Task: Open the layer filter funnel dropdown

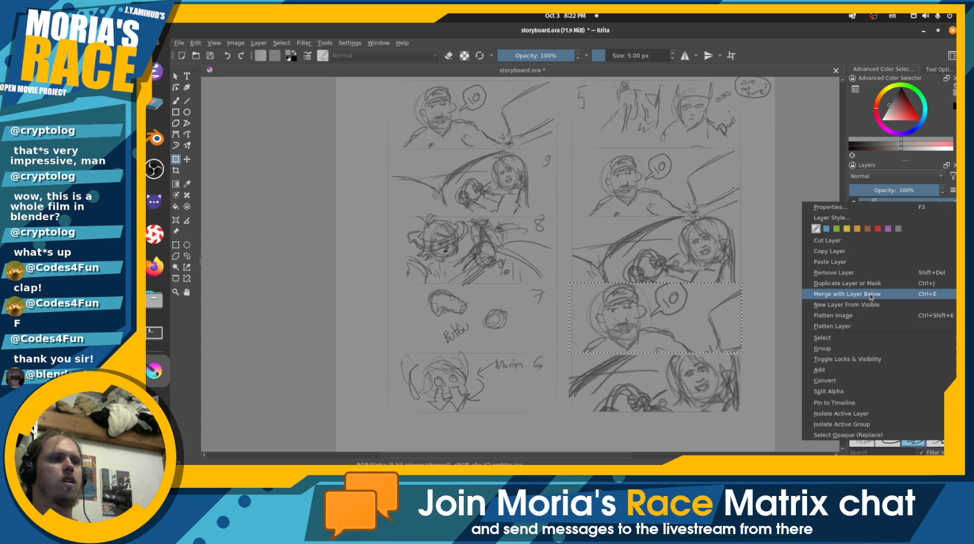Action: click(x=953, y=176)
